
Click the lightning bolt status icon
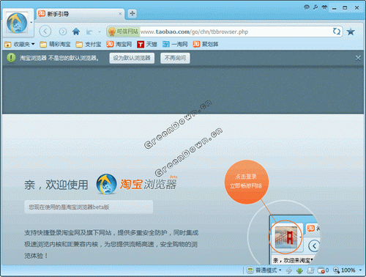(289, 270)
